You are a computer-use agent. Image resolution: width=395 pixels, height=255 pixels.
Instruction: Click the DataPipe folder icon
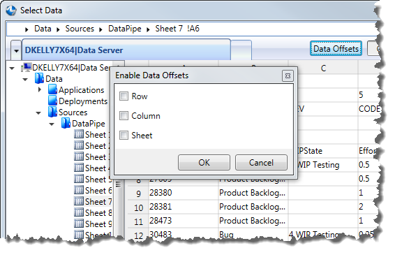[66, 123]
